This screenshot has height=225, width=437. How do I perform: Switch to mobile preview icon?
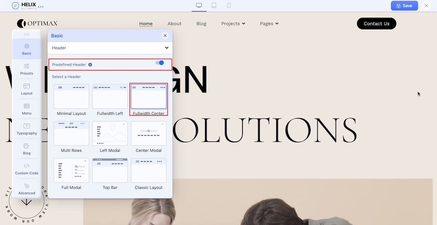pos(229,6)
